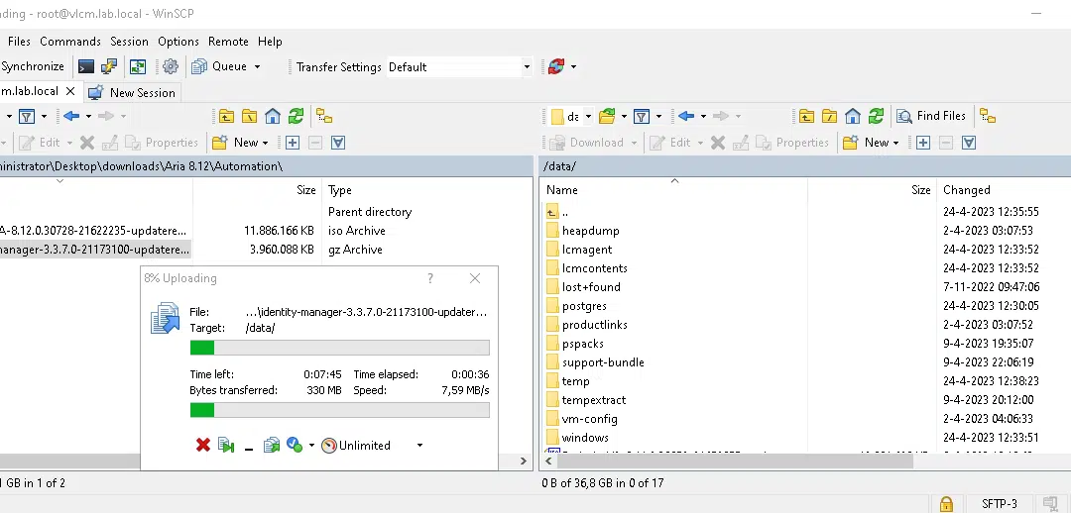Expand New dropdown arrow in local panel
1071x513 pixels.
coord(265,143)
